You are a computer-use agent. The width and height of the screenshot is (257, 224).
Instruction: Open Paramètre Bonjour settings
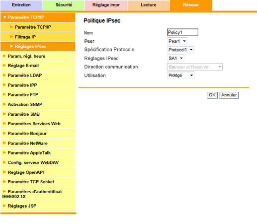[38, 134]
